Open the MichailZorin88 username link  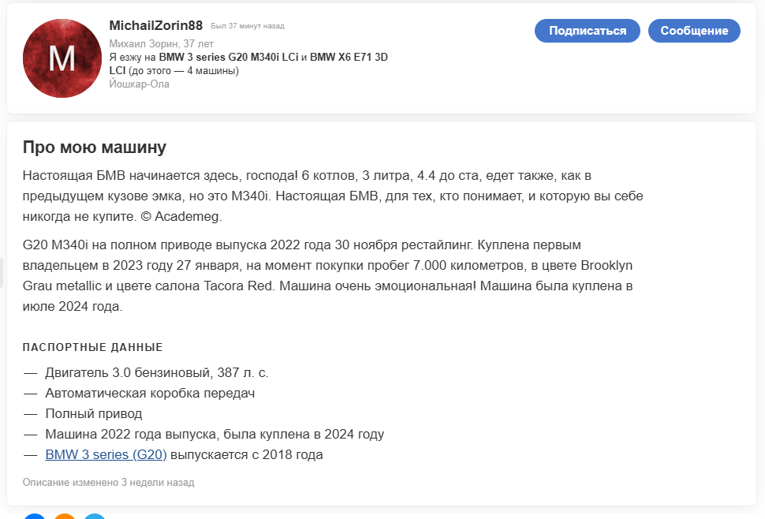pos(156,26)
